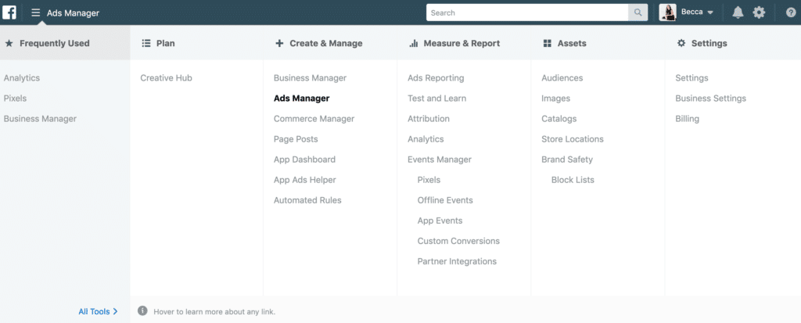Click the Frequently Used star icon
Screen dimensions: 801x323
point(9,44)
